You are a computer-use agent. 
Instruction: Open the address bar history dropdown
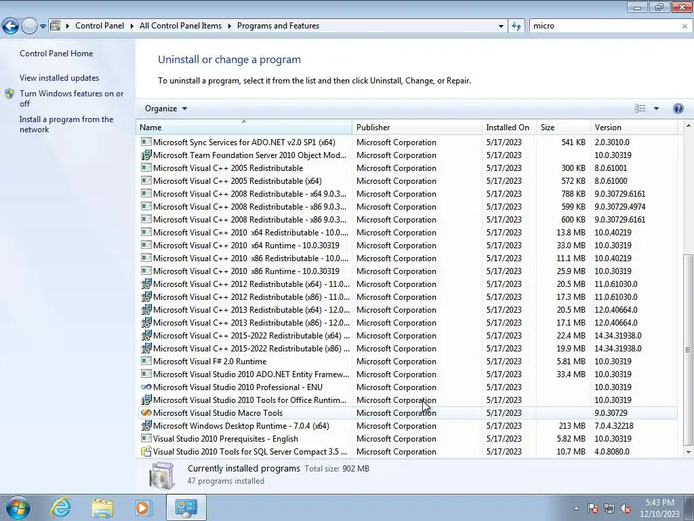501,26
